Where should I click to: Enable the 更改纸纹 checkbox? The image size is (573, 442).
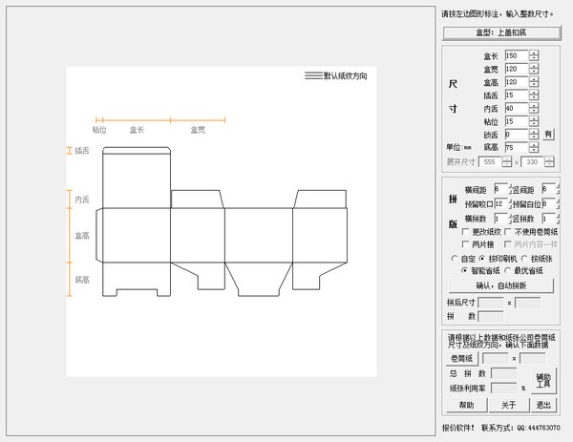(467, 232)
